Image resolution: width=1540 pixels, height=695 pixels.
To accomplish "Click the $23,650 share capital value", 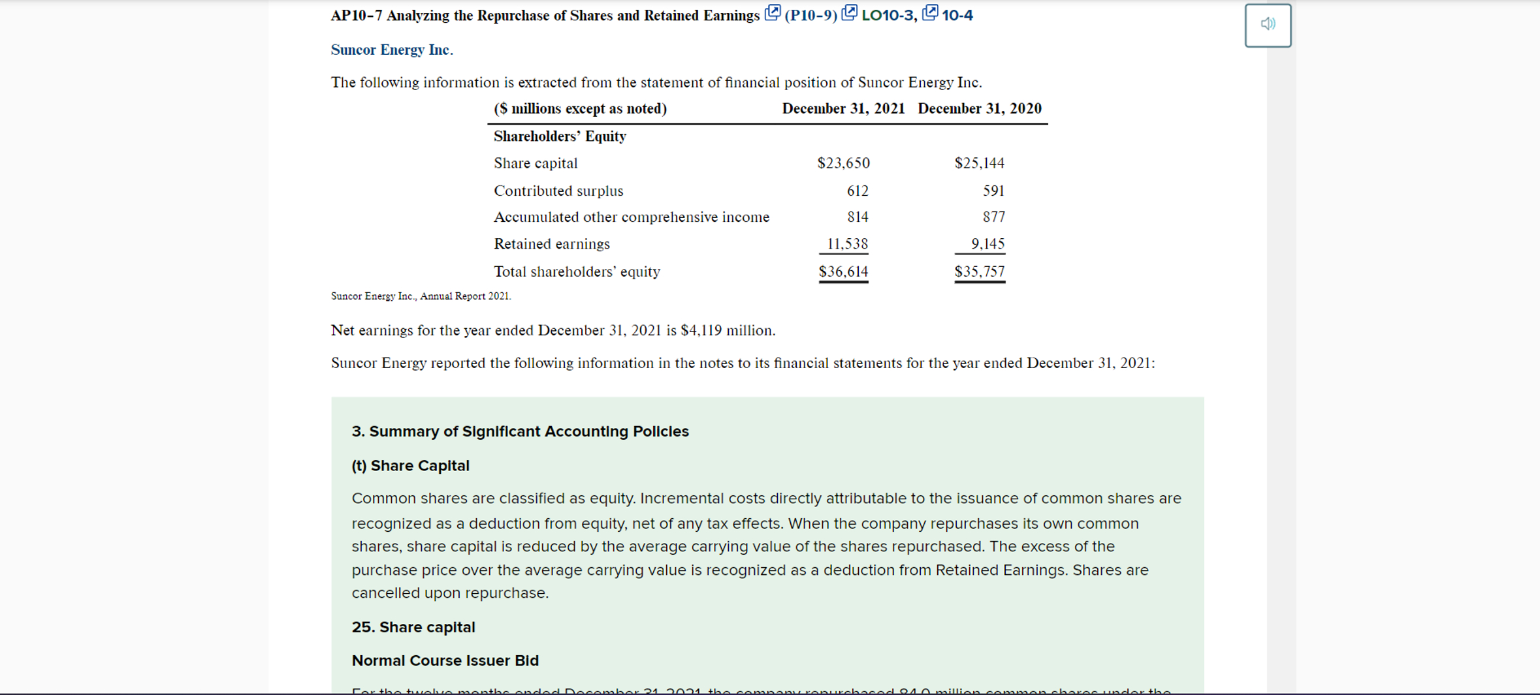I will [x=844, y=163].
